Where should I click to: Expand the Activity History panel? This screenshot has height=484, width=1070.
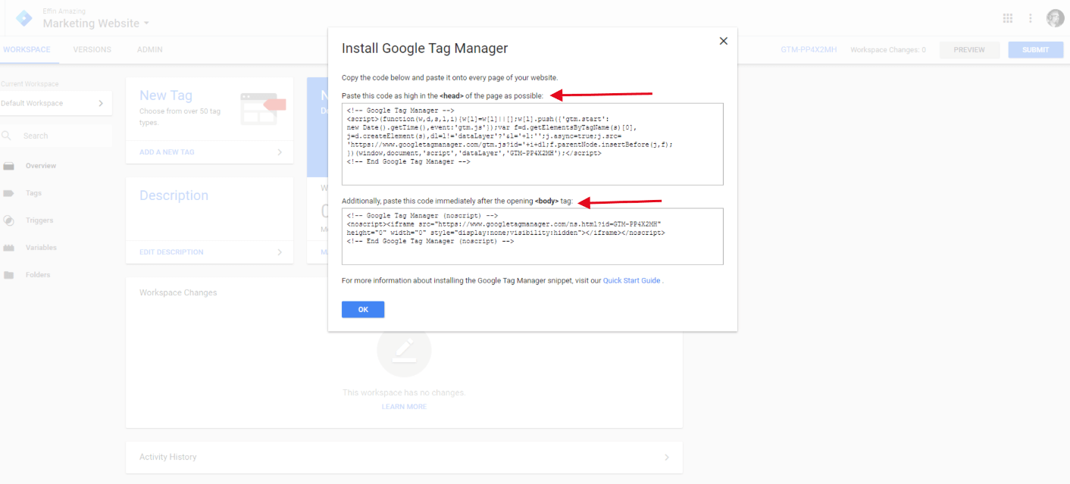tap(403, 457)
